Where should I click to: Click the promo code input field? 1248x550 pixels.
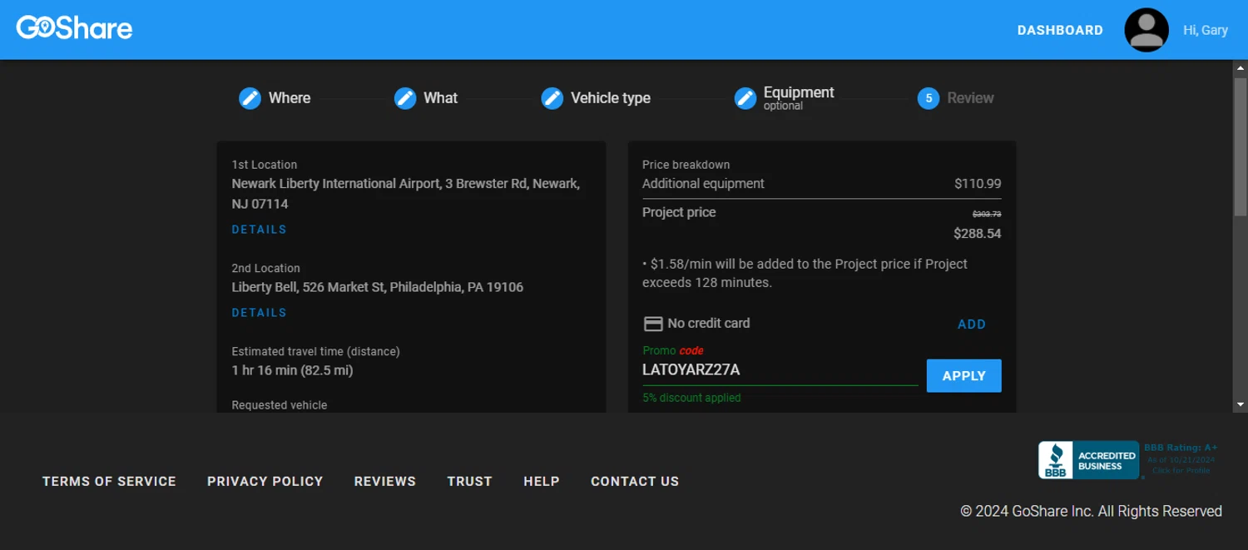click(779, 370)
